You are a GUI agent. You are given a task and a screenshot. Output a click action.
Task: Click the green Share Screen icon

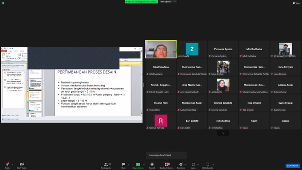point(138,164)
